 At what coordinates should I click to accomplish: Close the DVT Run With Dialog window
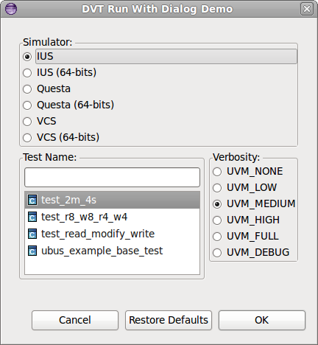tap(307, 9)
